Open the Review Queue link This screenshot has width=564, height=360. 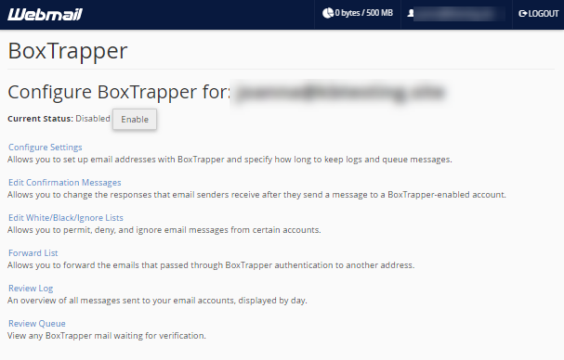[37, 324]
